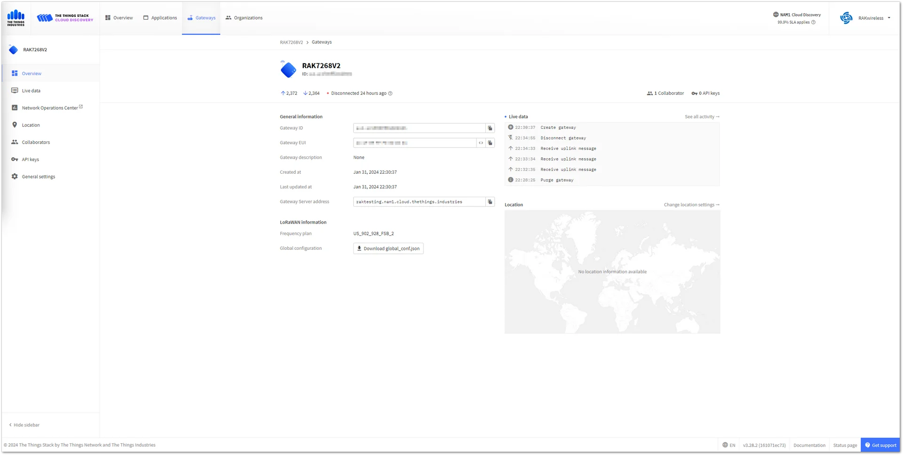Click the RAK7268V2 breadcrumb link
Image resolution: width=903 pixels, height=455 pixels.
point(292,42)
